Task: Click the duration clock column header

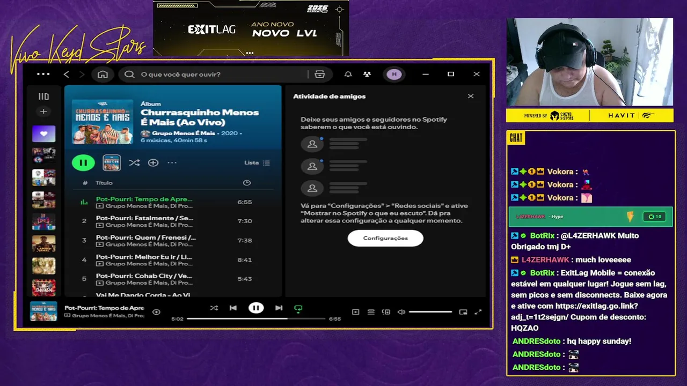Action: (x=246, y=183)
